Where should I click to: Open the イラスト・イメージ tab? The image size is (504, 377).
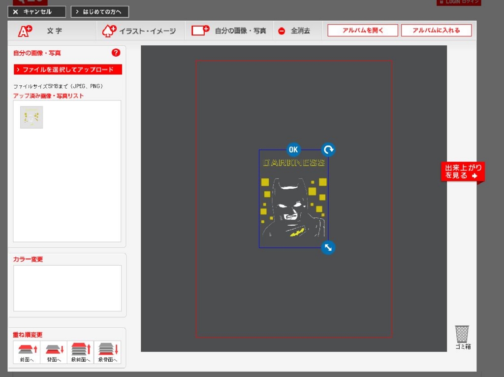point(140,31)
